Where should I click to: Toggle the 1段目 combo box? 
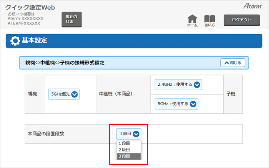129,134
